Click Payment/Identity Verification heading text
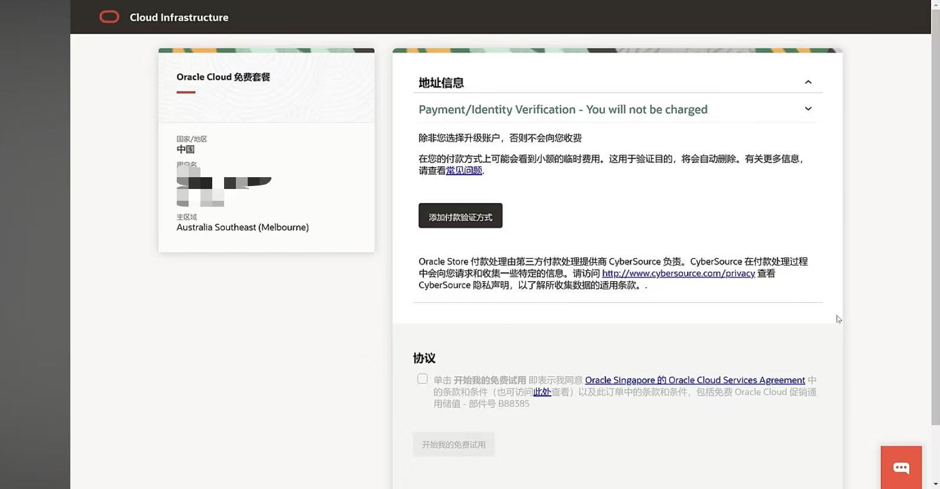Screen dimensions: 940x489 (563, 109)
